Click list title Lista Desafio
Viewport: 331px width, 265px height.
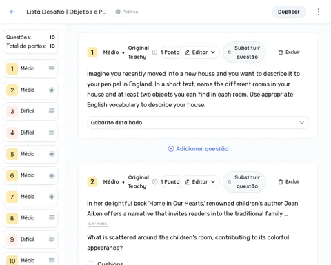click(x=66, y=12)
